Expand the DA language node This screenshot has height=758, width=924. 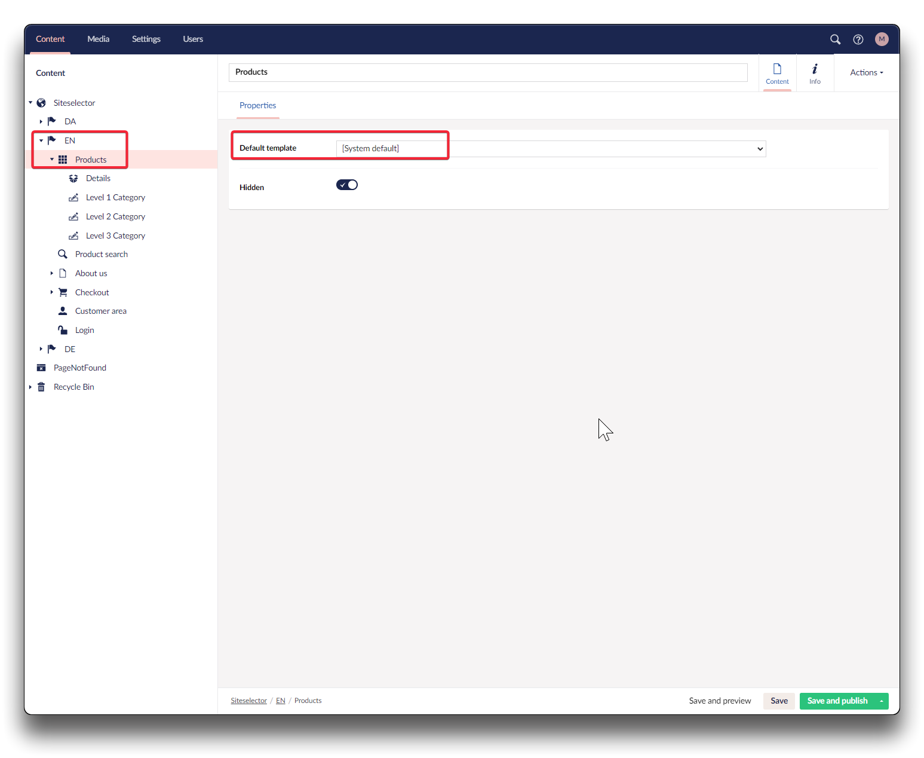pos(41,121)
